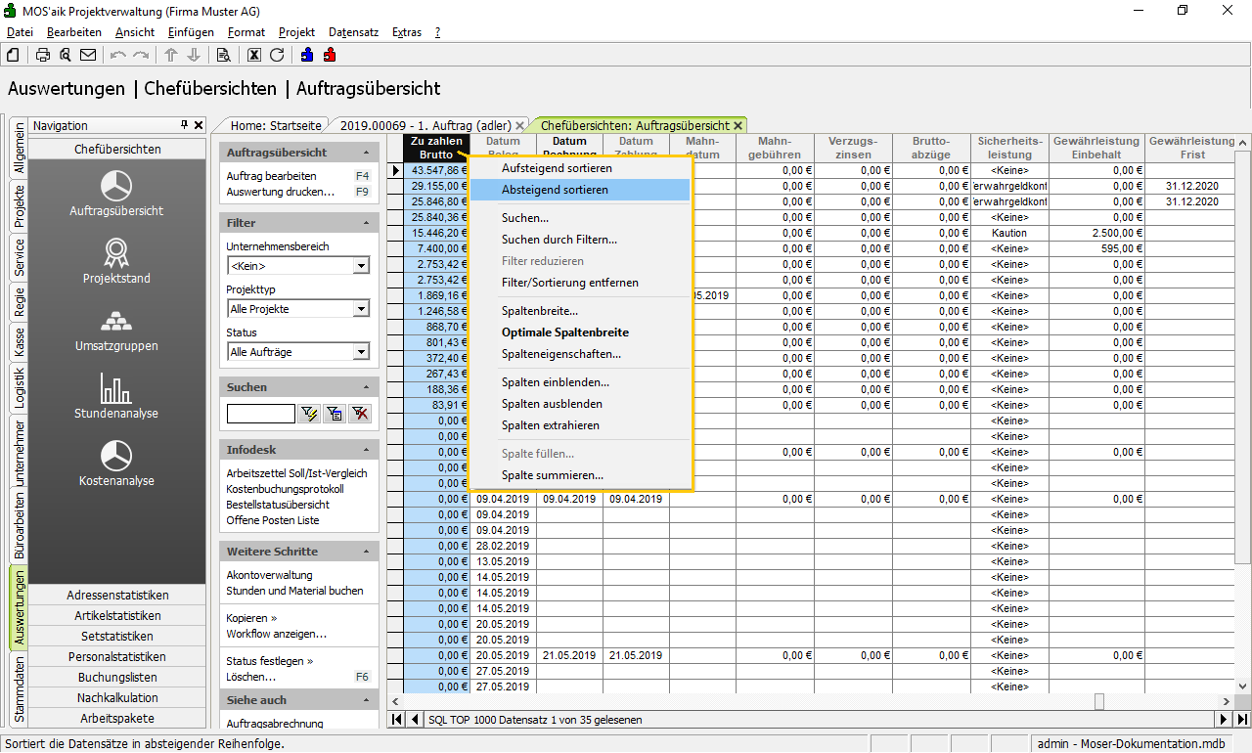Screen dimensions: 1252x753
Task: Open the Projekttyp dropdown
Action: click(x=361, y=309)
